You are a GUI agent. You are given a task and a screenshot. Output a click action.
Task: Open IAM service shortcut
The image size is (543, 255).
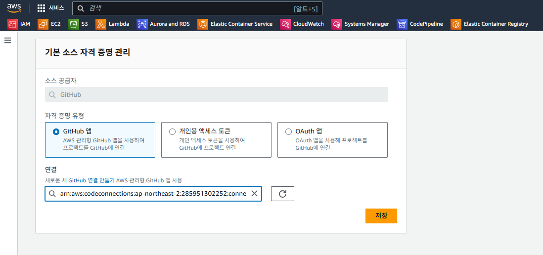pyautogui.click(x=19, y=24)
